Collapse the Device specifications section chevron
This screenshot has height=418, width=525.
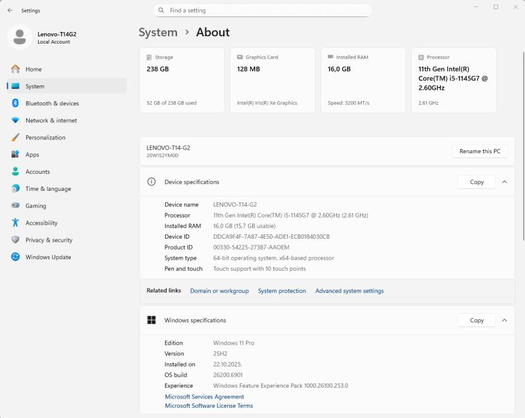[x=504, y=182]
